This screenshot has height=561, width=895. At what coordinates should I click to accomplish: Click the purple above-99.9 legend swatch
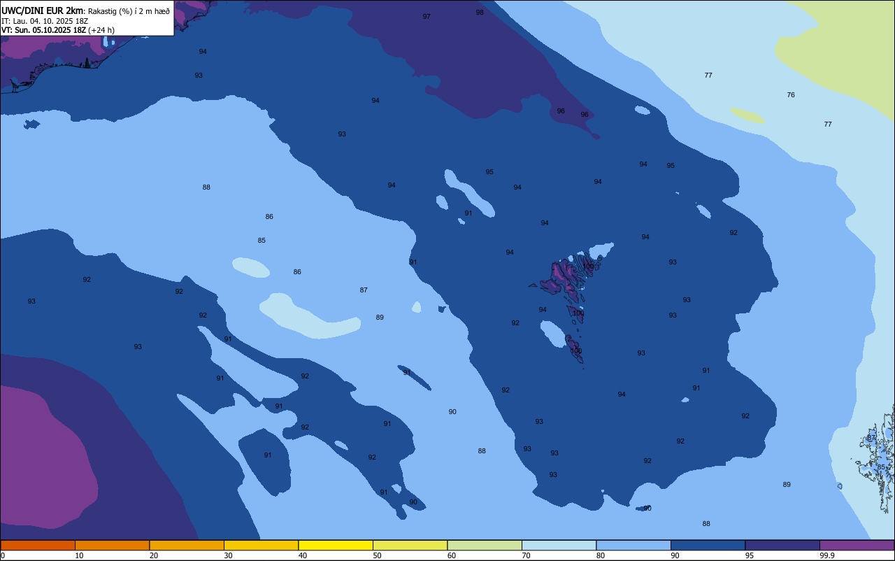pyautogui.click(x=857, y=545)
